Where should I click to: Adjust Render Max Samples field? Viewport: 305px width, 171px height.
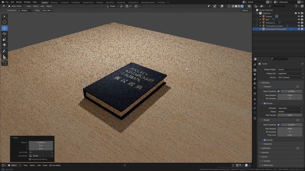click(x=290, y=129)
